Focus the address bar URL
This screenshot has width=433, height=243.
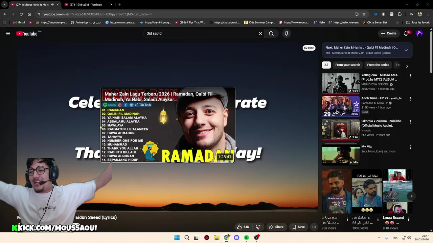[x=97, y=14]
